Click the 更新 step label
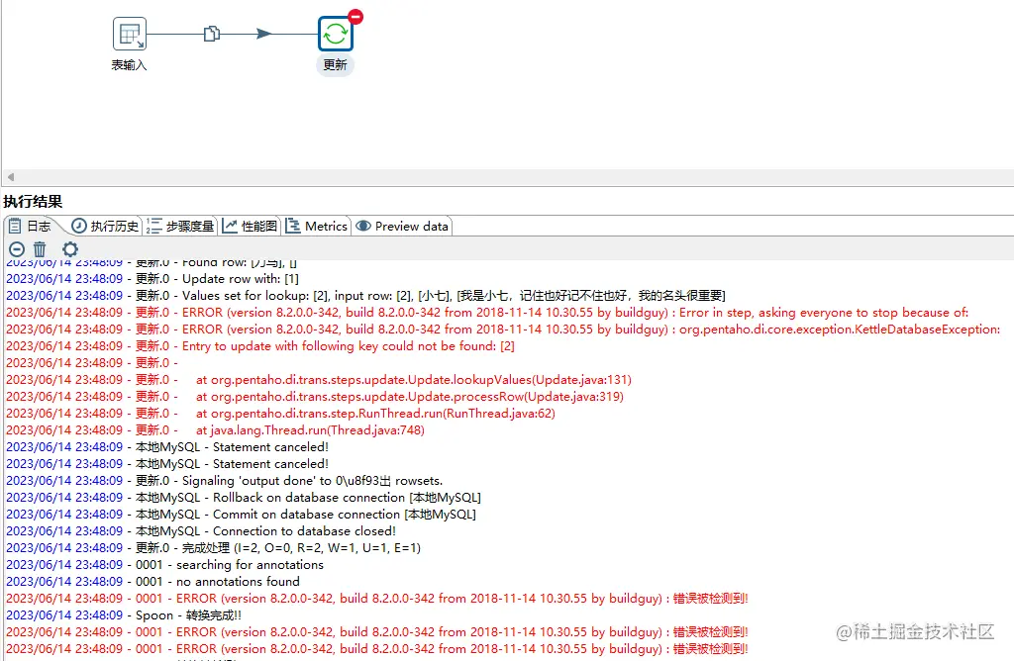1014x661 pixels. pyautogui.click(x=336, y=65)
